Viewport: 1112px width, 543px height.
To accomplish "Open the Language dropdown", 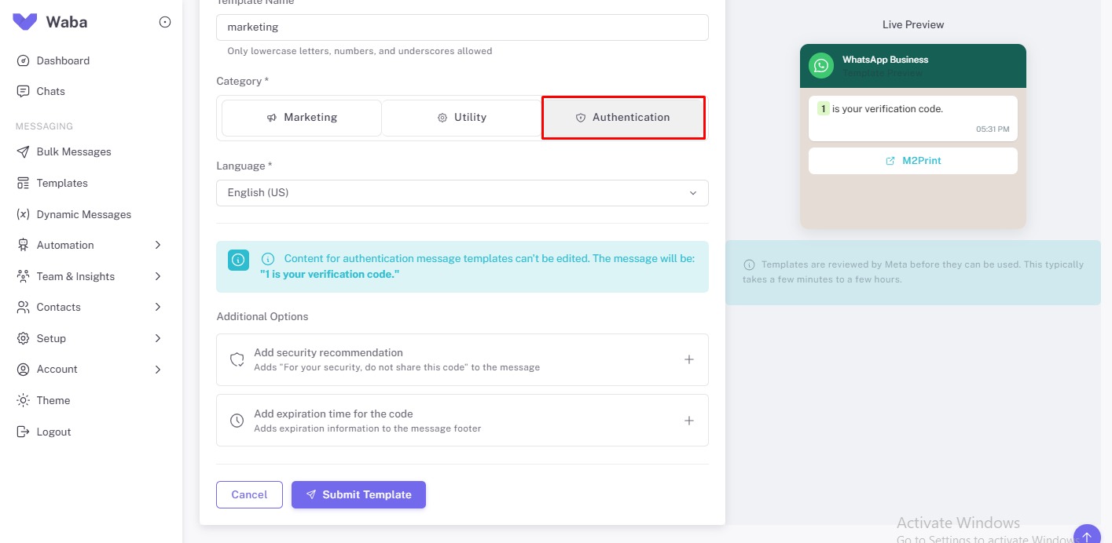I will [462, 192].
